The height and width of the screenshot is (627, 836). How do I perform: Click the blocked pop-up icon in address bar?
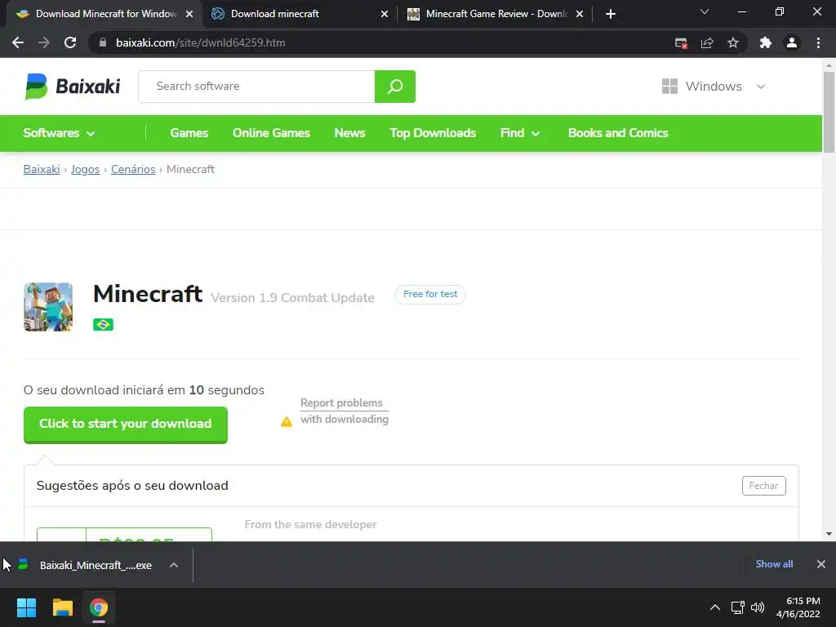point(681,42)
